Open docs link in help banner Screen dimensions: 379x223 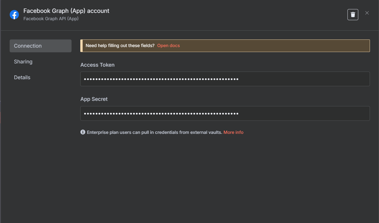168,46
